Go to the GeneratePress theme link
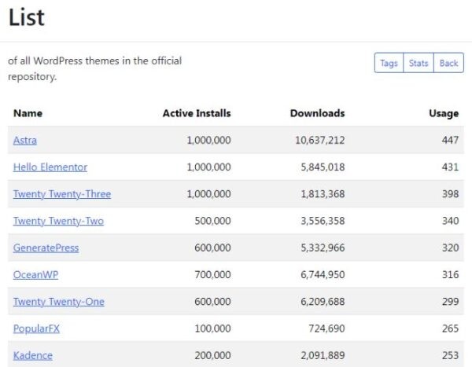Image resolution: width=472 pixels, height=367 pixels. click(46, 248)
